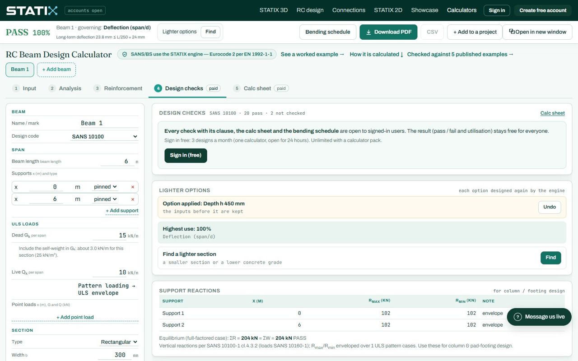The height and width of the screenshot is (361, 578).
Task: Click Find for a lighter section
Action: 551,258
